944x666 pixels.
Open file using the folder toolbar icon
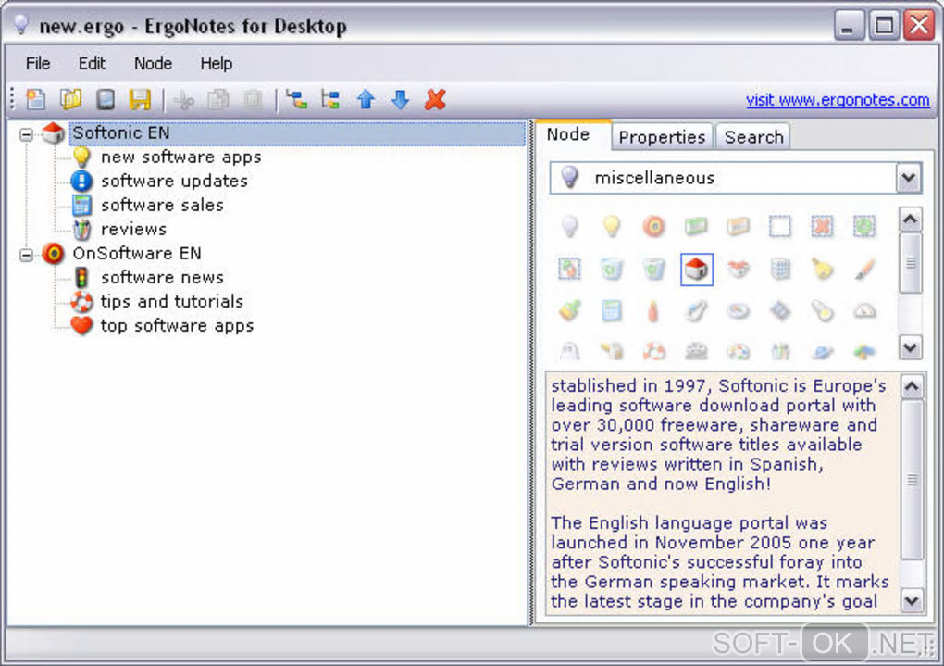70,99
